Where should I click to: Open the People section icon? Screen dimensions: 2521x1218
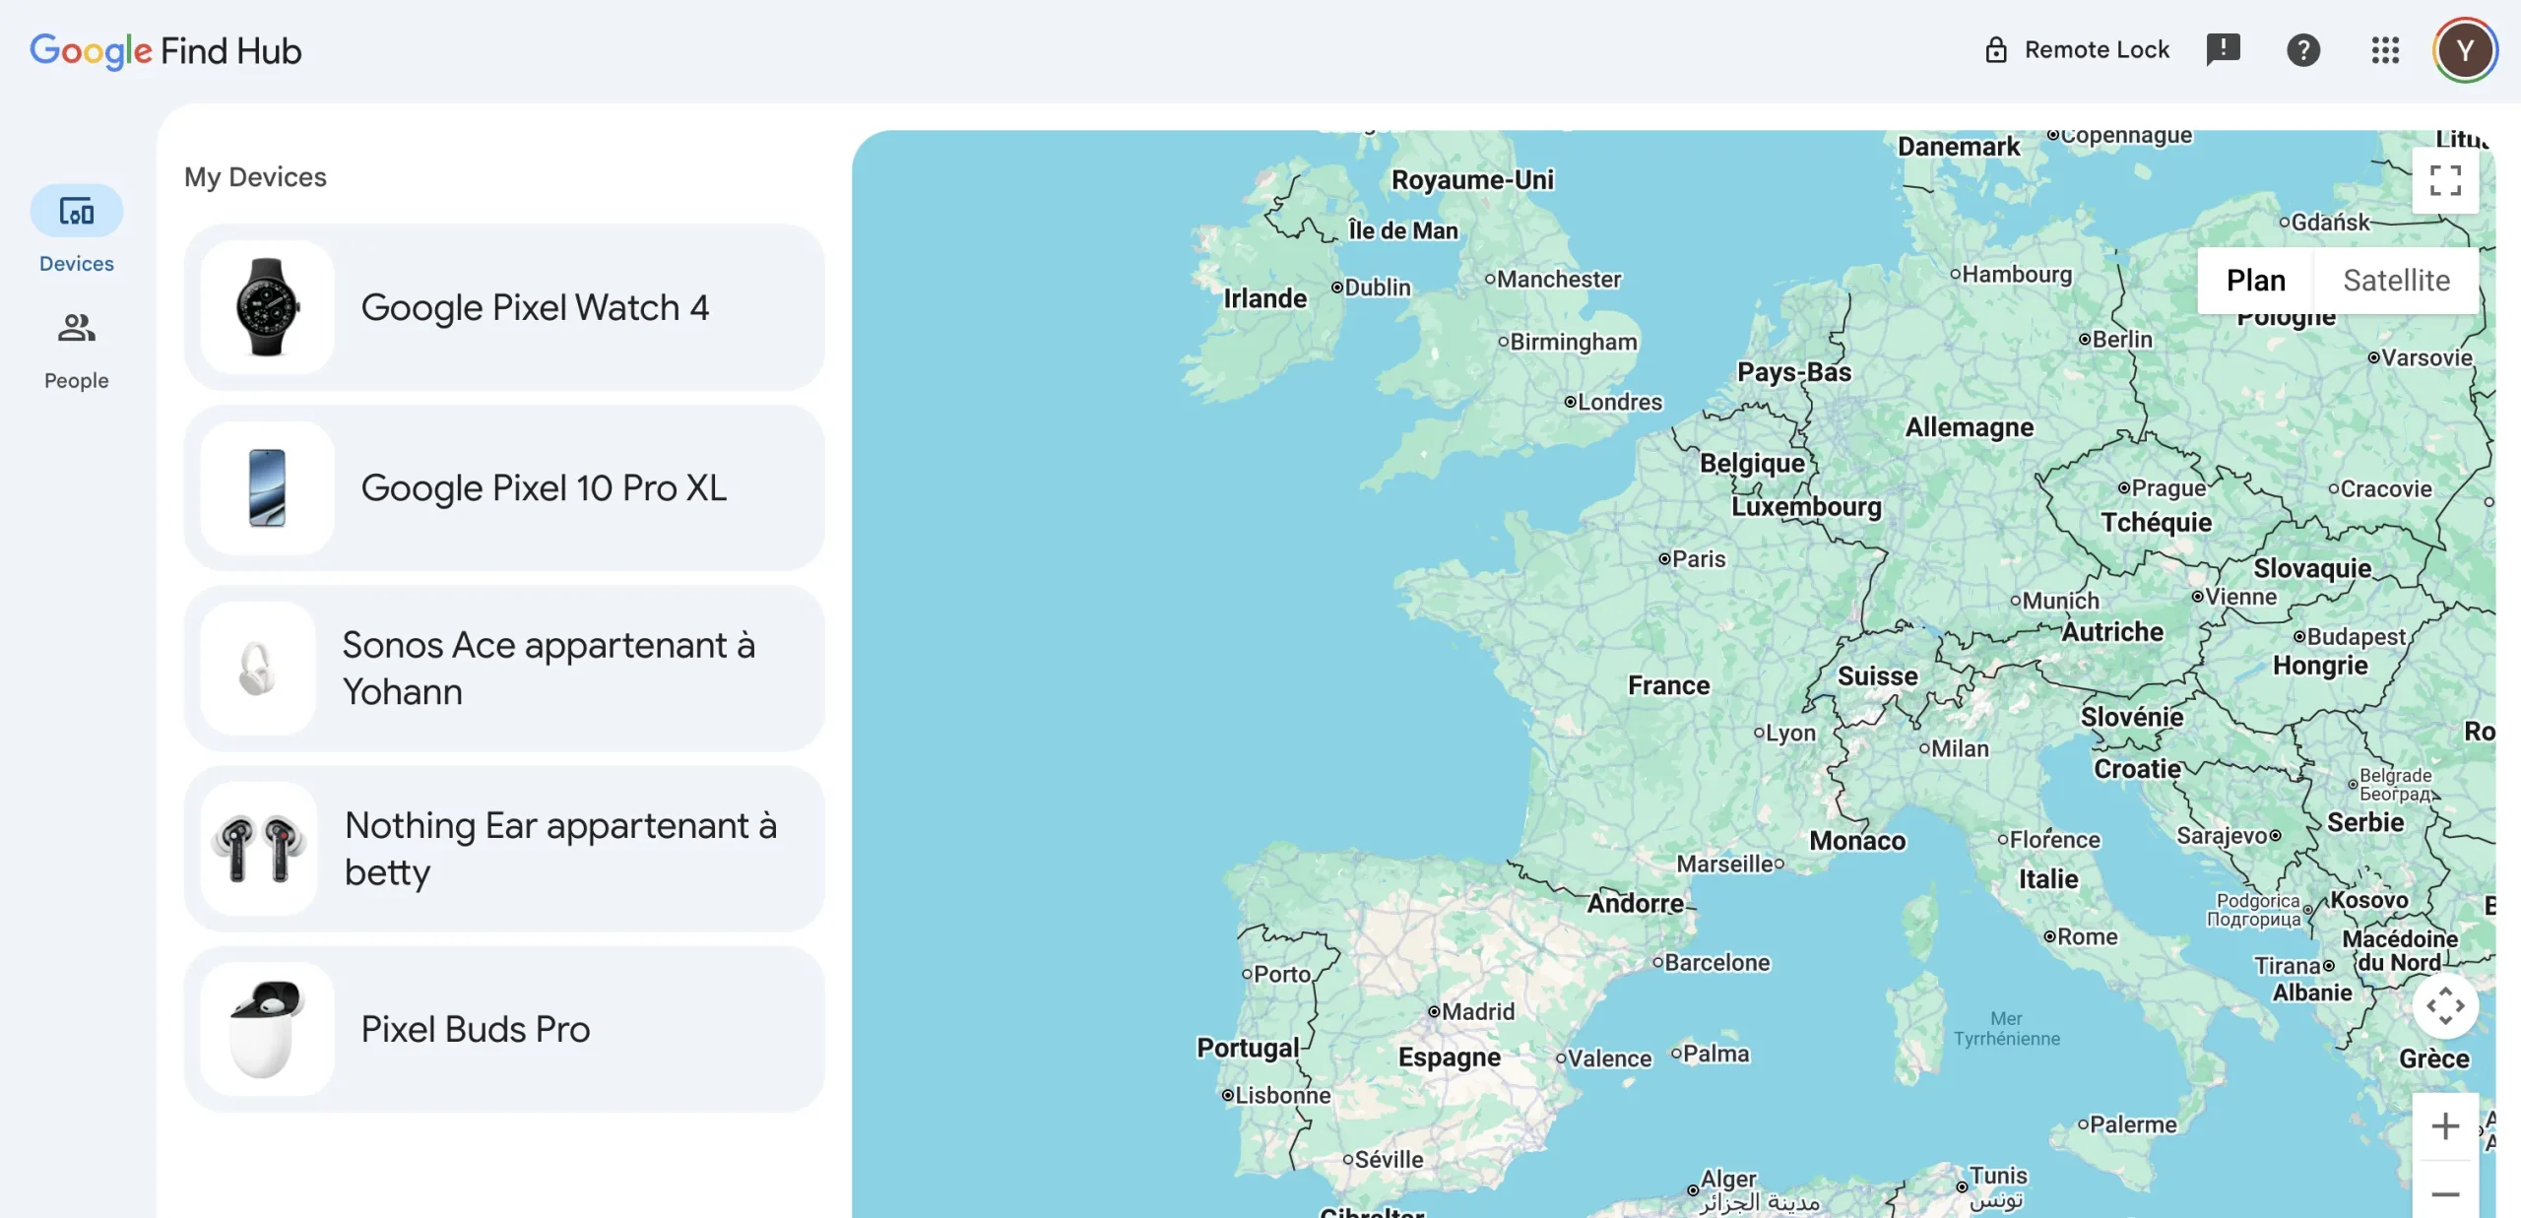coord(76,327)
